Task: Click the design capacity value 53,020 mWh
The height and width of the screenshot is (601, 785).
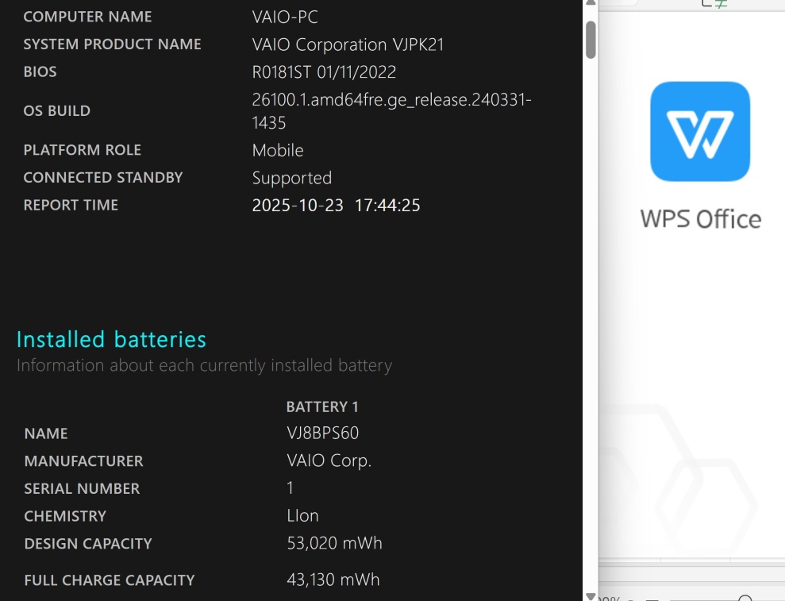Action: pyautogui.click(x=334, y=544)
